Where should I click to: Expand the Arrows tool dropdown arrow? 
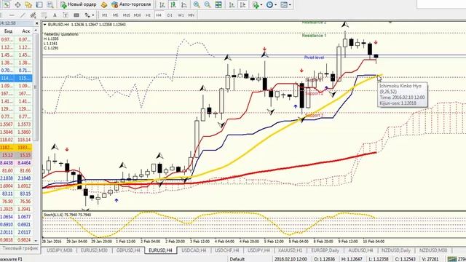pos(93,15)
